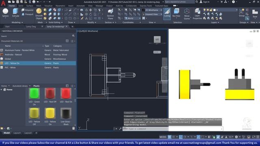
Task: Select the Extrude tool
Action: coord(15,13)
